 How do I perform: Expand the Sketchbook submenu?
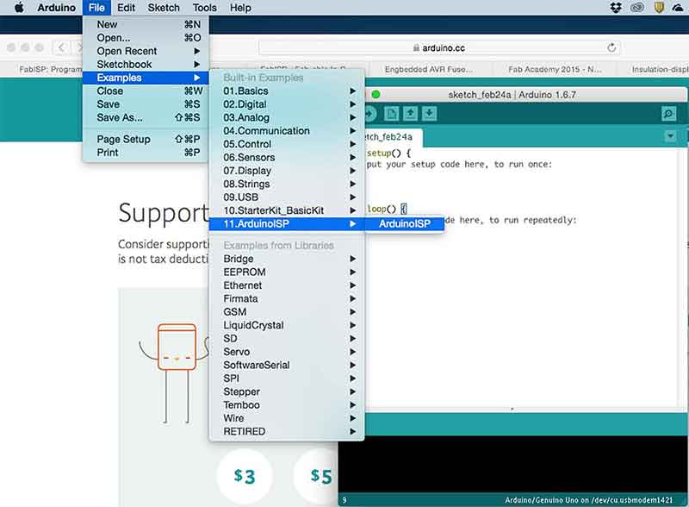(x=146, y=65)
